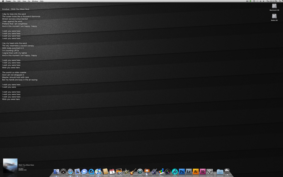Open volume control in menu bar

tap(264, 1)
